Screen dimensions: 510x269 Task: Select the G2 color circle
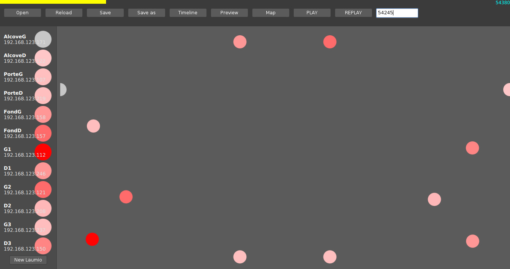click(x=43, y=190)
